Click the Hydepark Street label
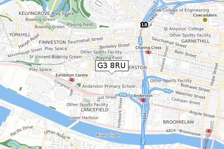This screenshot has width=224, height=149. click(x=120, y=112)
